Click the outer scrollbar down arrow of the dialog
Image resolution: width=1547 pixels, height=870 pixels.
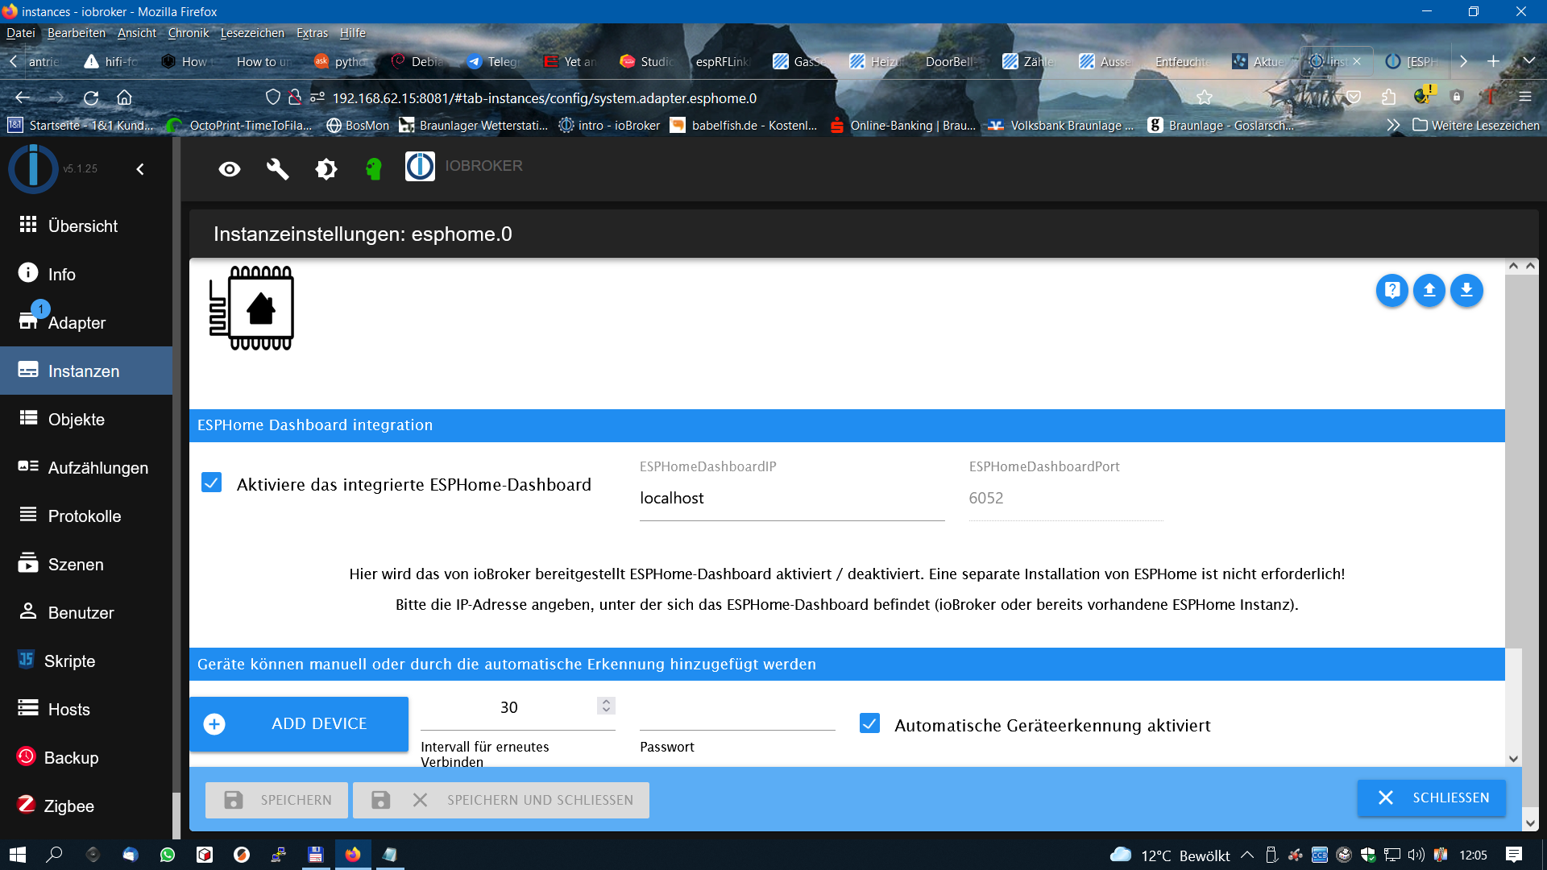pyautogui.click(x=1530, y=823)
